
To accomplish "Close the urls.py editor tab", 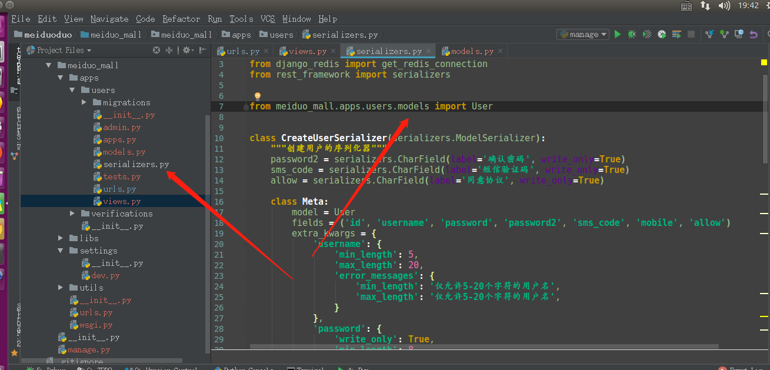I will point(266,52).
